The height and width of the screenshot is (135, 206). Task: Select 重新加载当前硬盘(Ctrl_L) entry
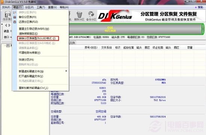coord(33,88)
